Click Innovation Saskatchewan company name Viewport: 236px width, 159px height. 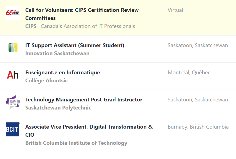point(57,53)
